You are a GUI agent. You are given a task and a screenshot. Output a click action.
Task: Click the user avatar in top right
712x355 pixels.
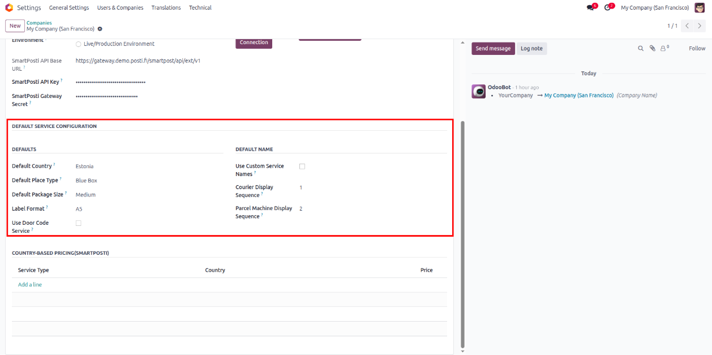tap(700, 8)
